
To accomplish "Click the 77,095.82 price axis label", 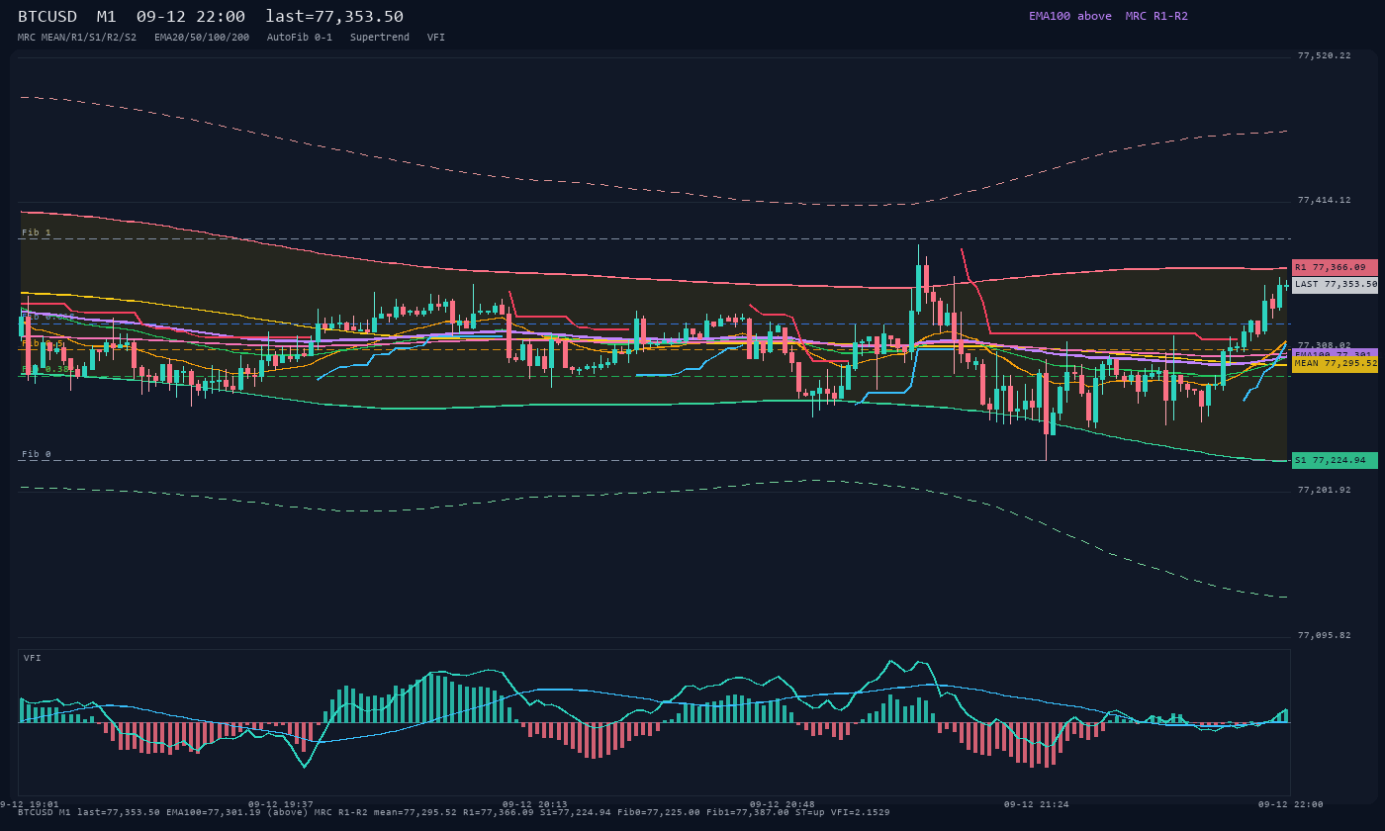I will [1324, 635].
